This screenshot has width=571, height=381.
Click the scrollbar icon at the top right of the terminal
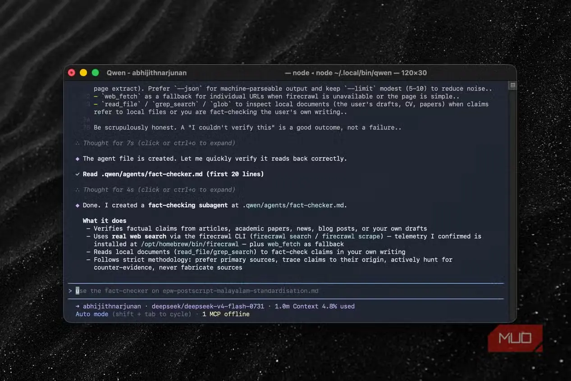click(x=512, y=85)
